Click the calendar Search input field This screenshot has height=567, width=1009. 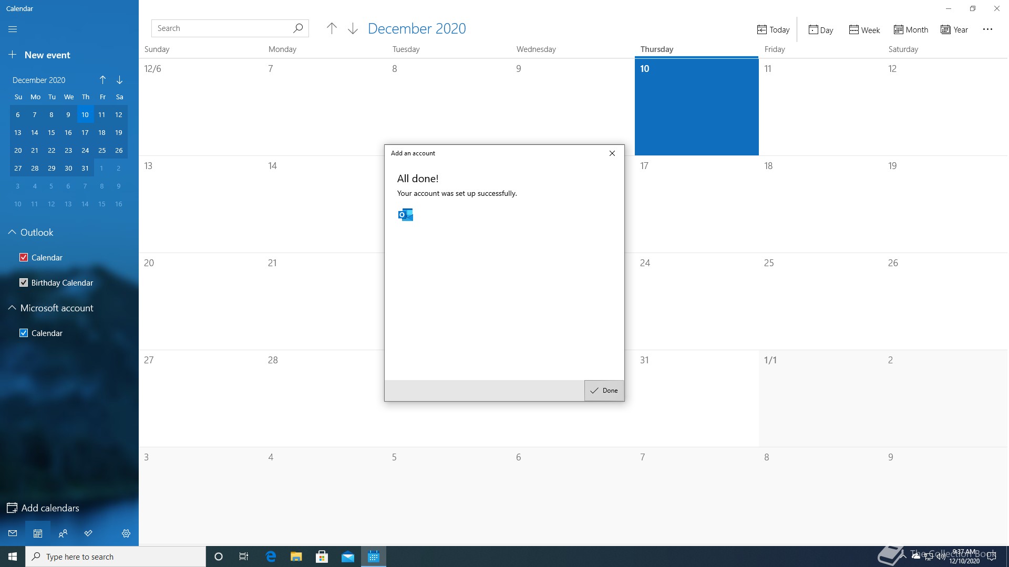click(221, 28)
